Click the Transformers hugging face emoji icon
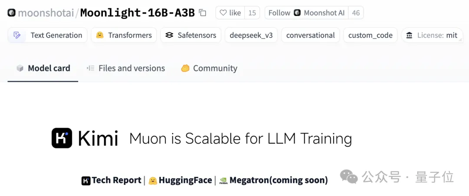This screenshot has width=469, height=196. coord(100,35)
